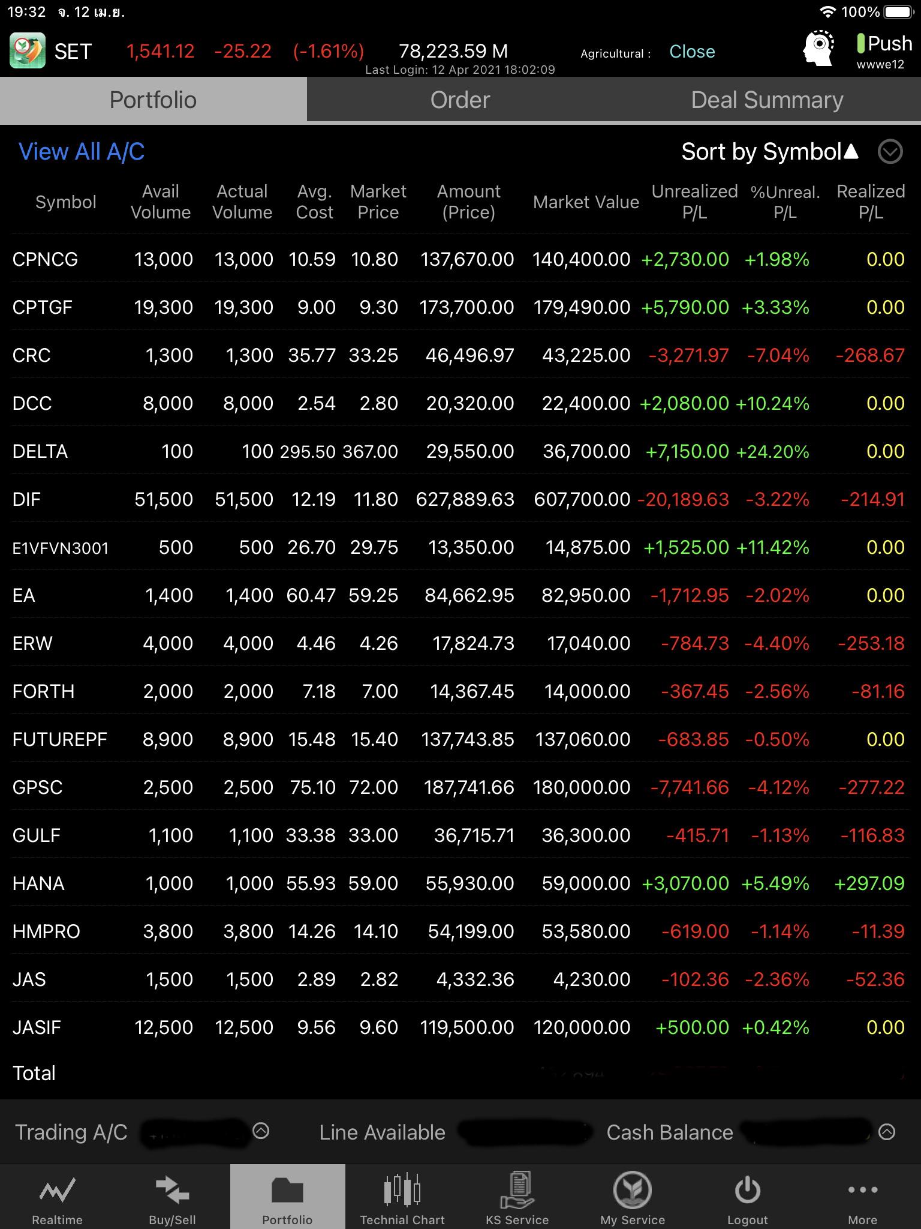The width and height of the screenshot is (921, 1229).
Task: Tap the wwwe12 username
Action: click(x=880, y=65)
